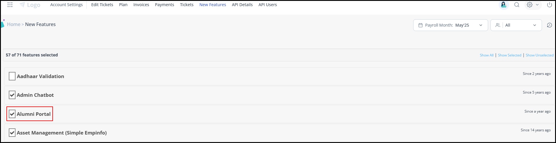
Task: Uncheck the Admin Chatbot checkbox
Action: coord(12,95)
